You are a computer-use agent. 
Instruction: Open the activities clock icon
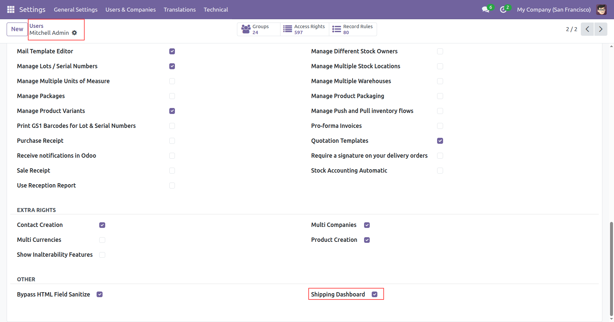point(503,10)
